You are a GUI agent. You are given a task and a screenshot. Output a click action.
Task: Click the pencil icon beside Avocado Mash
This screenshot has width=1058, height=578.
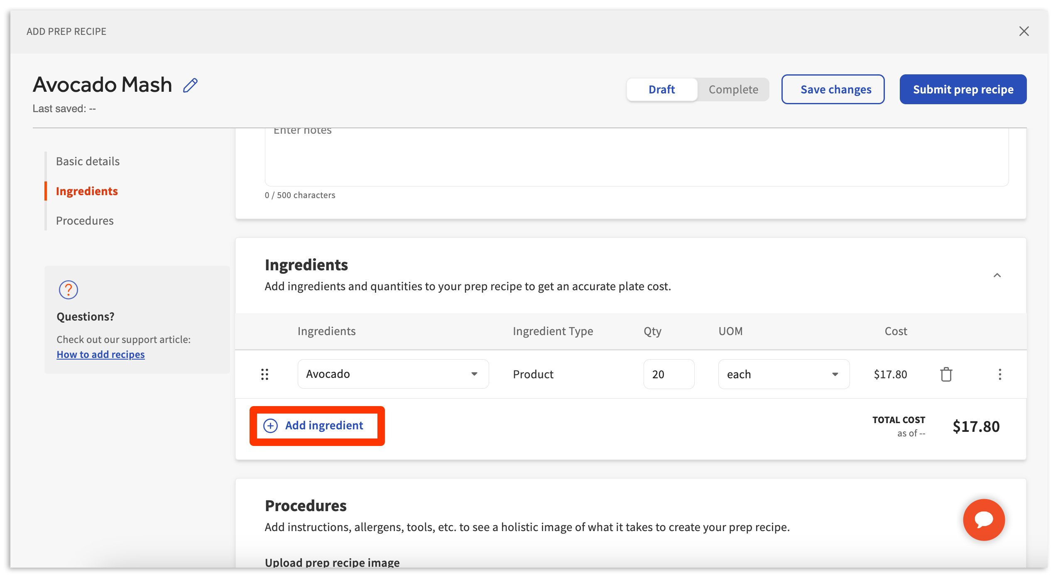point(190,86)
